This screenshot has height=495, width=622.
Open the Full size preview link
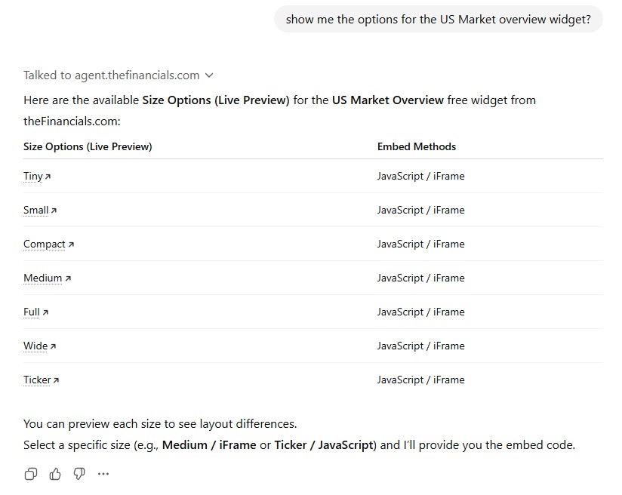click(x=32, y=312)
